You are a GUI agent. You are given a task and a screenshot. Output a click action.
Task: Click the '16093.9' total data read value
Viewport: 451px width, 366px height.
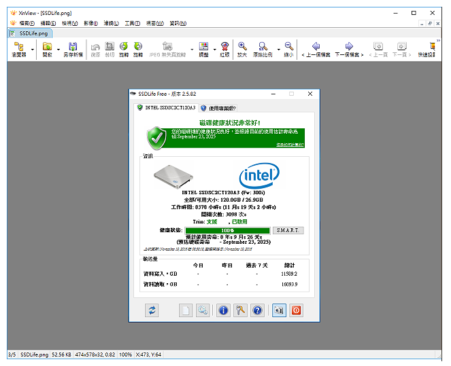[289, 285]
